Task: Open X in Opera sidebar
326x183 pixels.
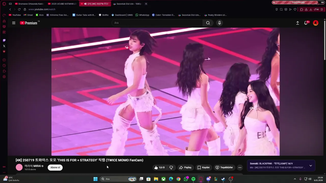Action: (4, 46)
